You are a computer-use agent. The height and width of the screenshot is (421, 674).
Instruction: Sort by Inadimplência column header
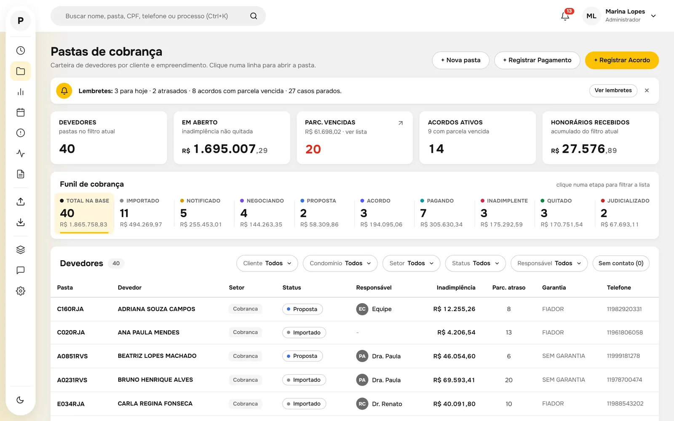coord(456,288)
